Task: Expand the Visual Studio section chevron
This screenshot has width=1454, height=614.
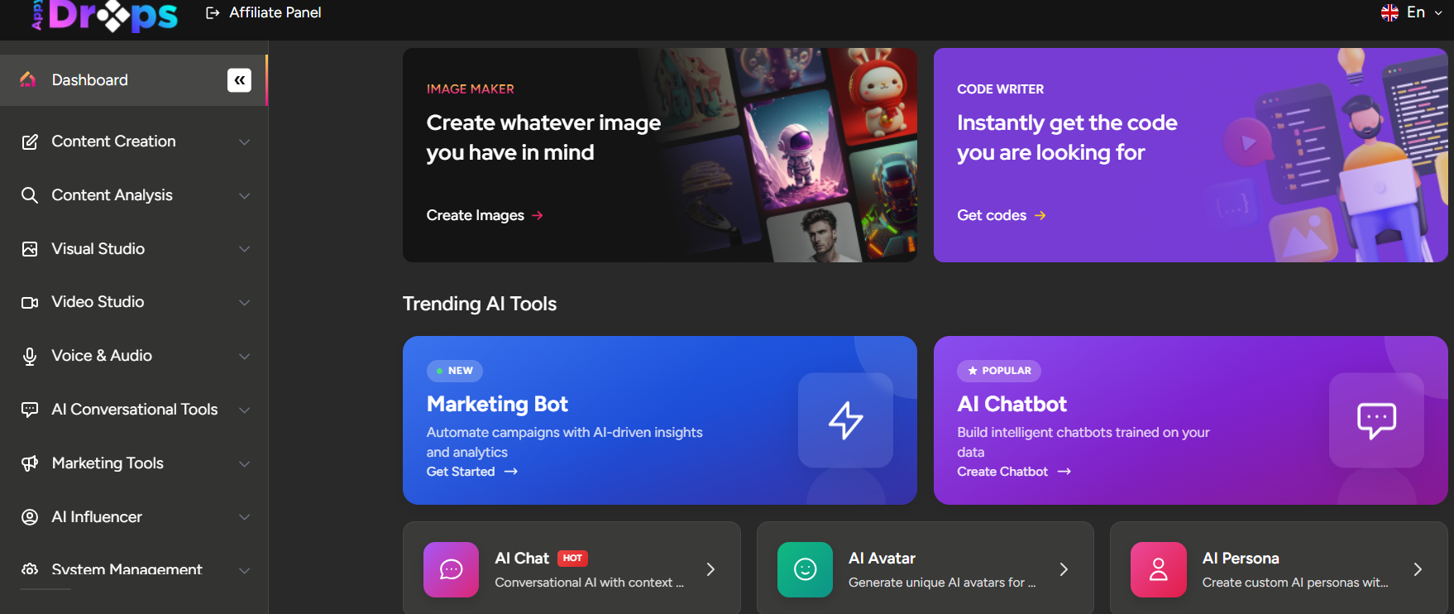Action: click(x=244, y=249)
